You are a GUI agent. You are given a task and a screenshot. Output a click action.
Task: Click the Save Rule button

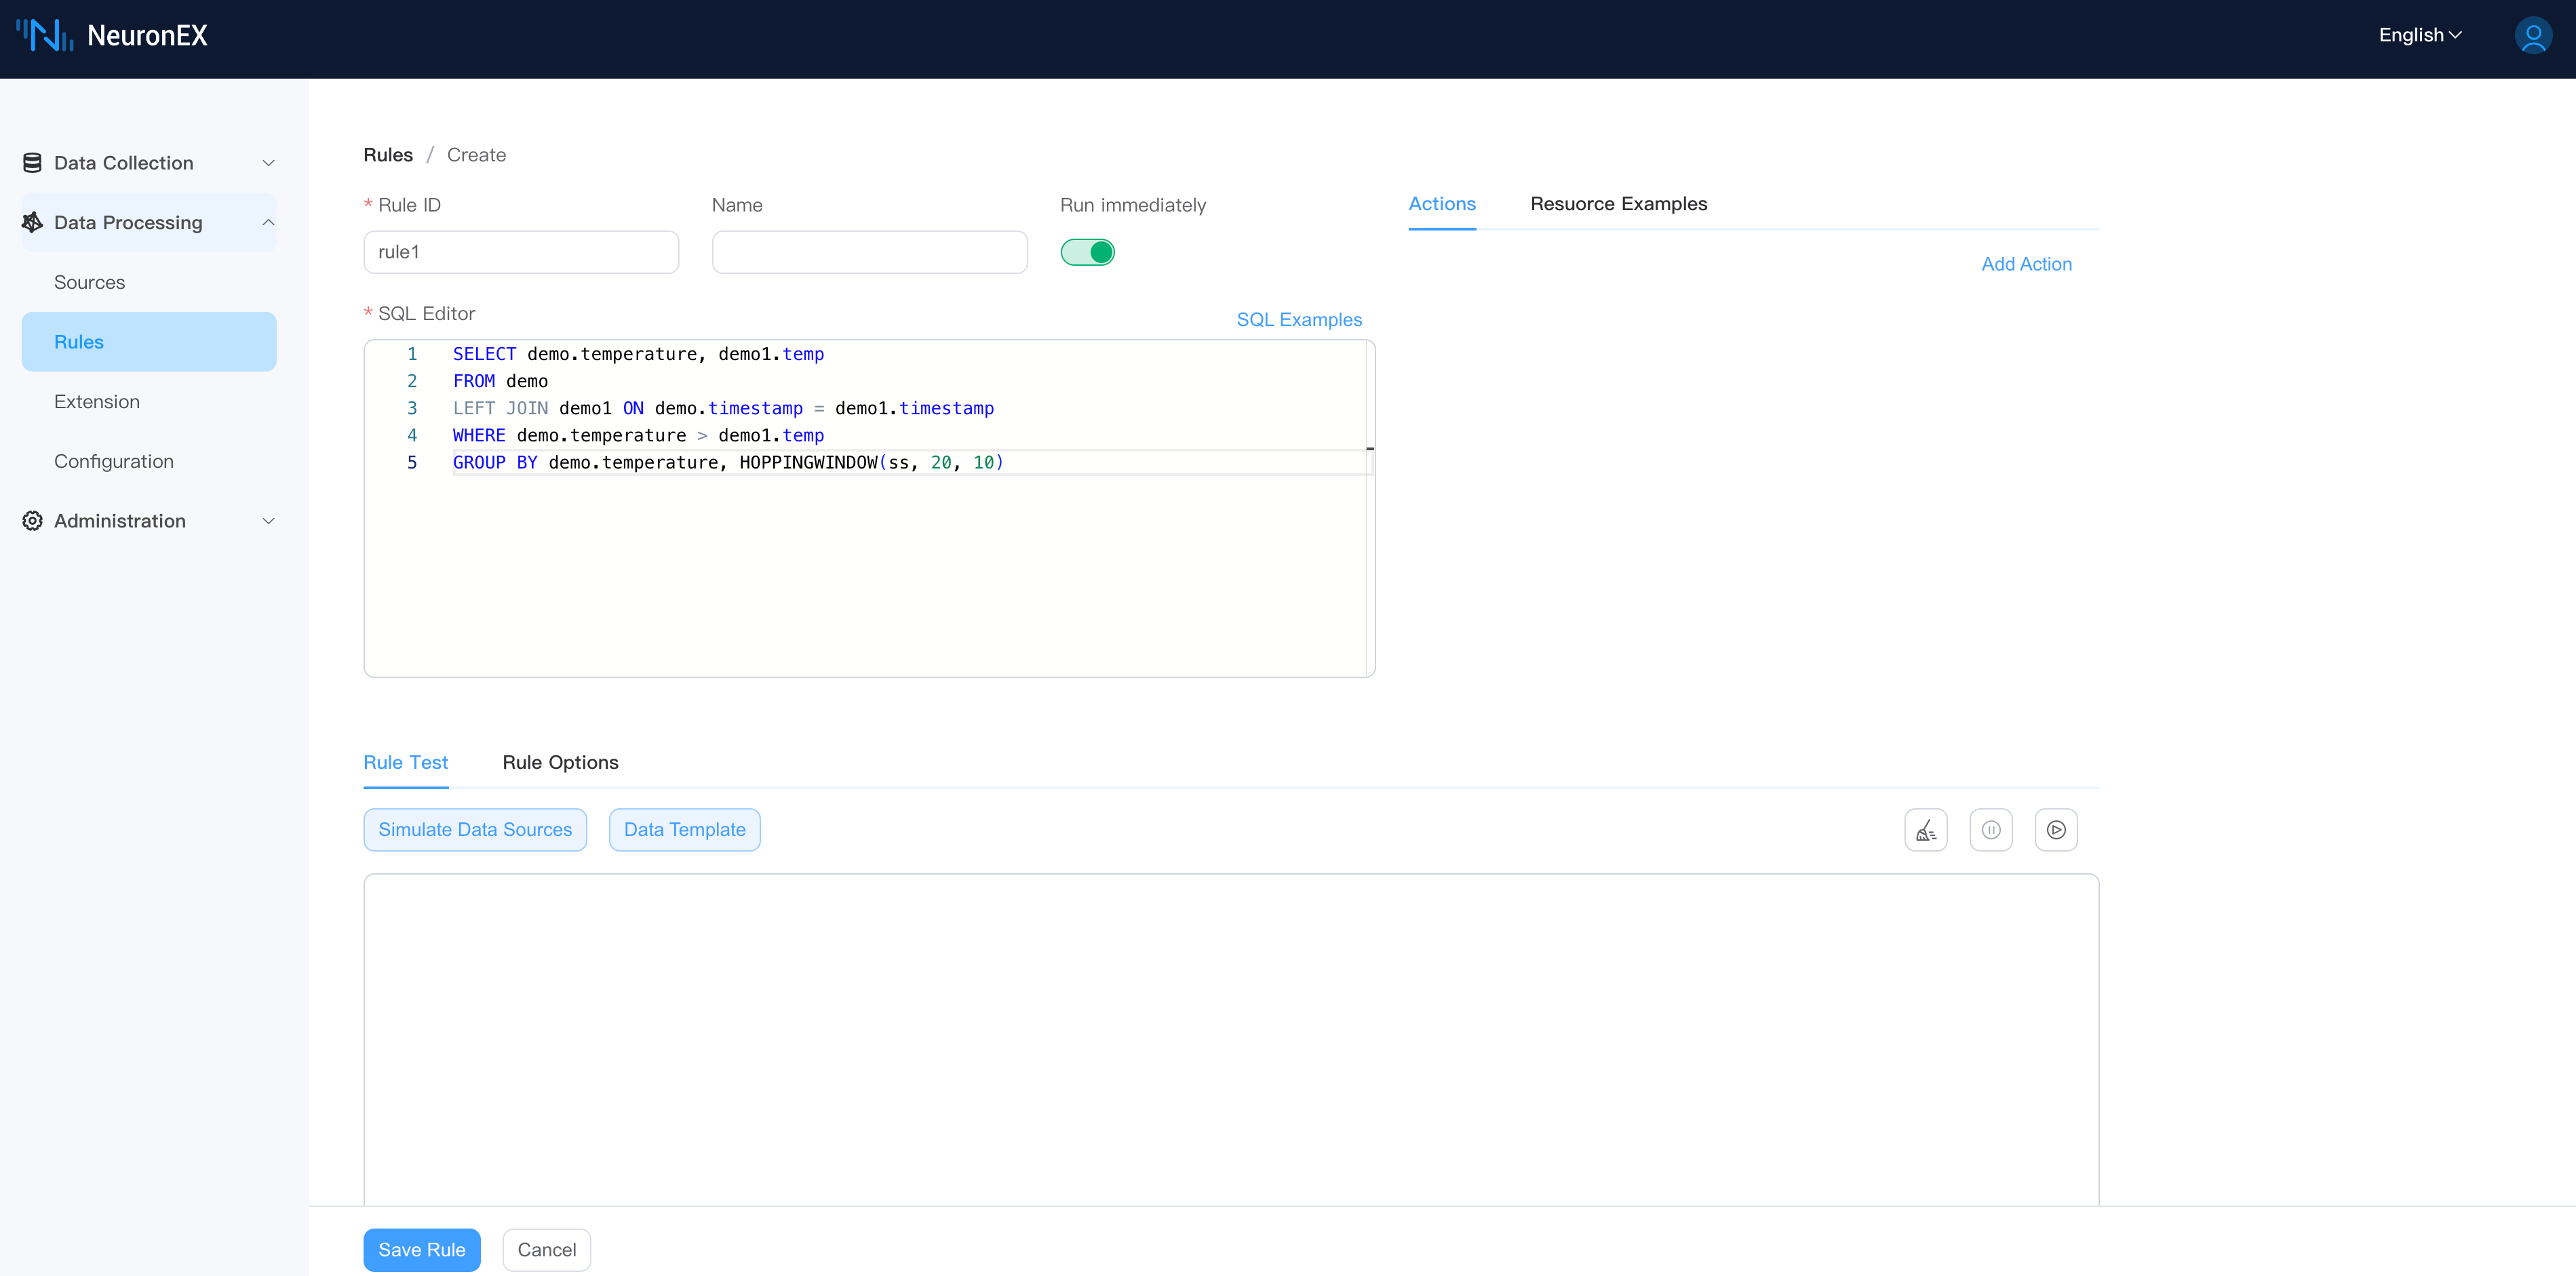421,1250
